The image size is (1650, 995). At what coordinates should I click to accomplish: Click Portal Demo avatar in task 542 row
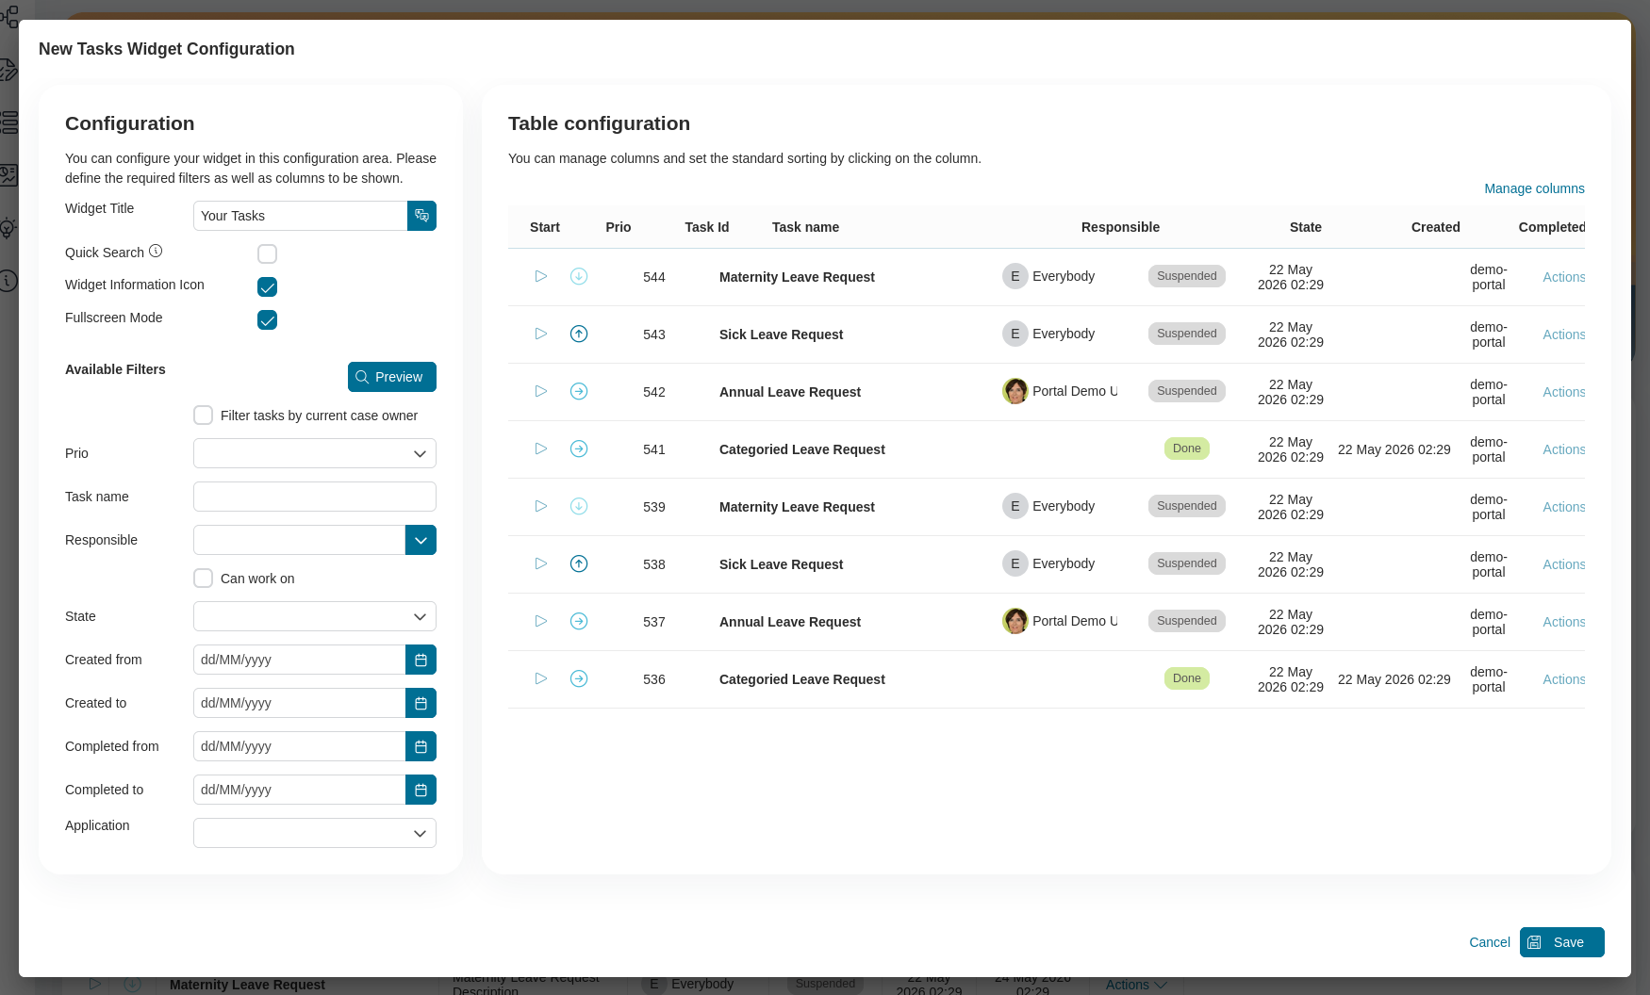[1015, 391]
